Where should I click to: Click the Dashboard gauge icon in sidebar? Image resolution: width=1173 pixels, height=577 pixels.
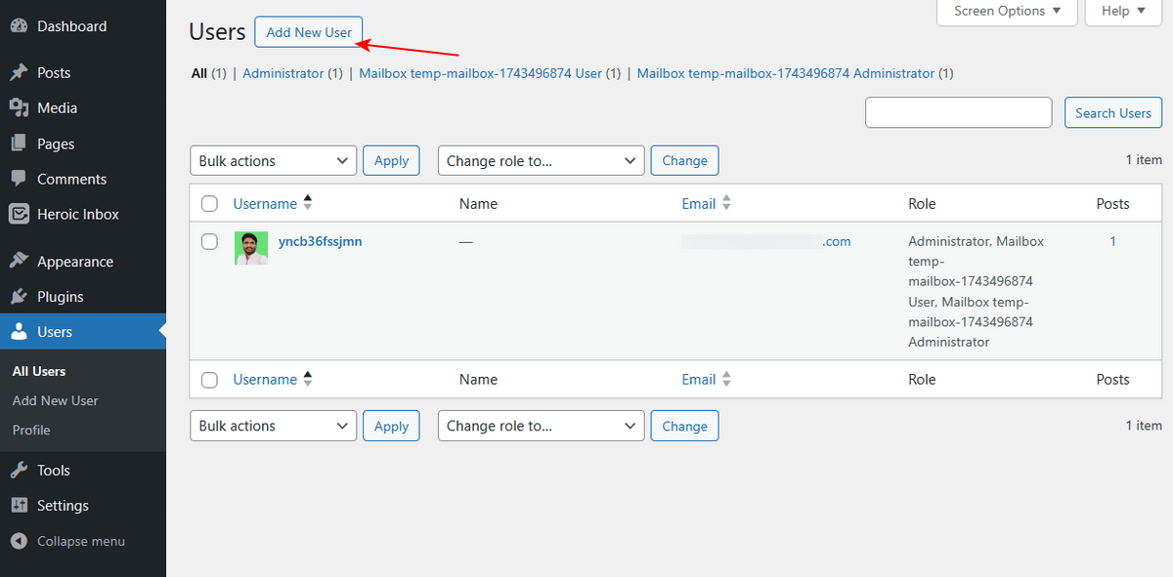(x=19, y=26)
